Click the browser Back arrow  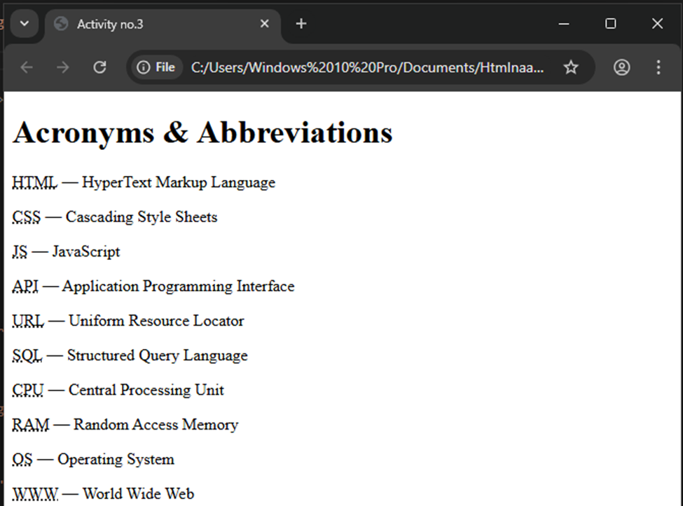(x=27, y=67)
